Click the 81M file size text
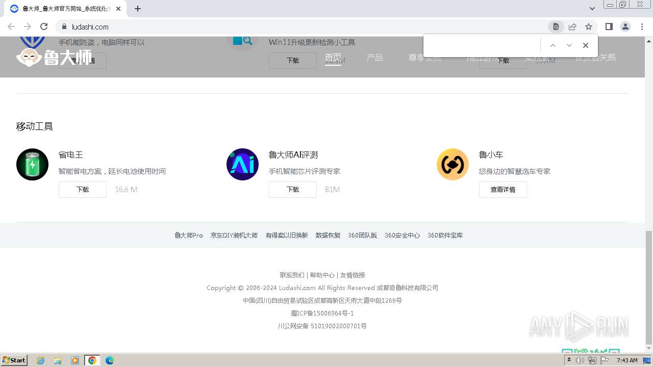Image resolution: width=653 pixels, height=367 pixels. (332, 190)
